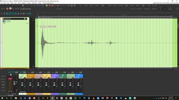The height and width of the screenshot is (100, 179).
Task: Toggle record arm on dark green mixer strip 6
Action: click(x=65, y=78)
